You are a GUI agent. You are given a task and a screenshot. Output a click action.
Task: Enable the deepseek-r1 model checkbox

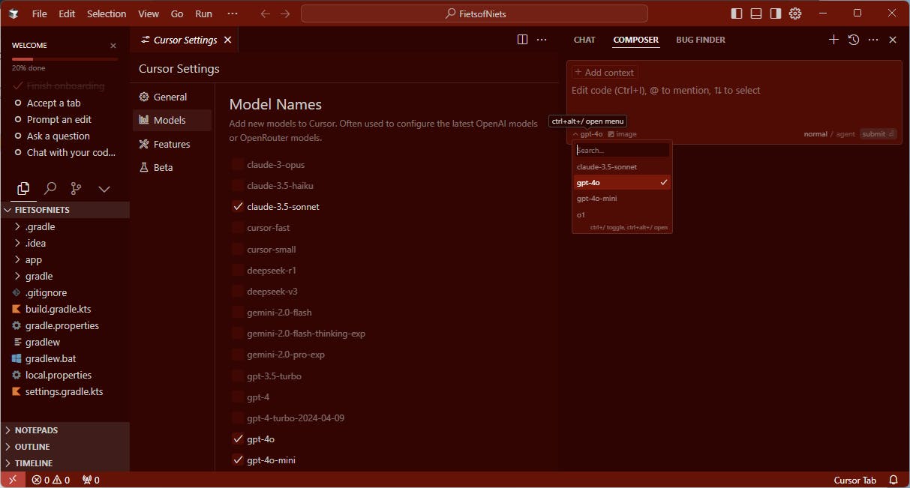(238, 270)
